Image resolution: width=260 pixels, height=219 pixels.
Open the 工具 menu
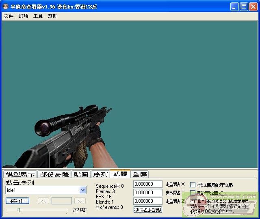[38, 16]
